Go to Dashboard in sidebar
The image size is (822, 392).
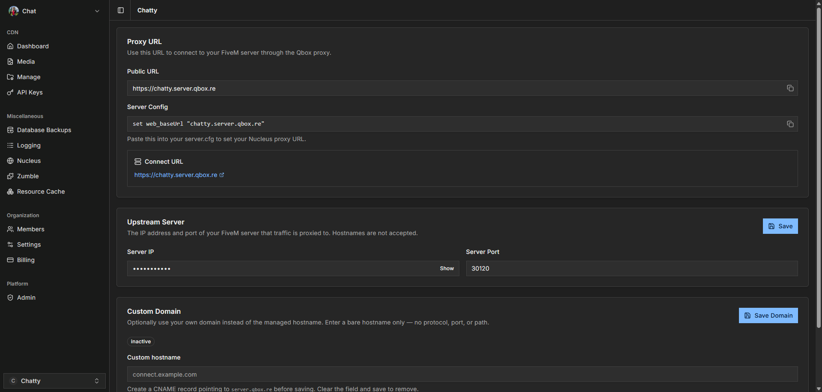(x=33, y=46)
